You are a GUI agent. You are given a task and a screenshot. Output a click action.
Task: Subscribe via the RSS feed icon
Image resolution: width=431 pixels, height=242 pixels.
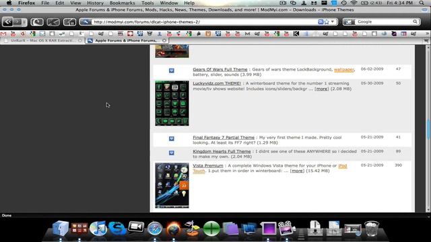coord(321,22)
